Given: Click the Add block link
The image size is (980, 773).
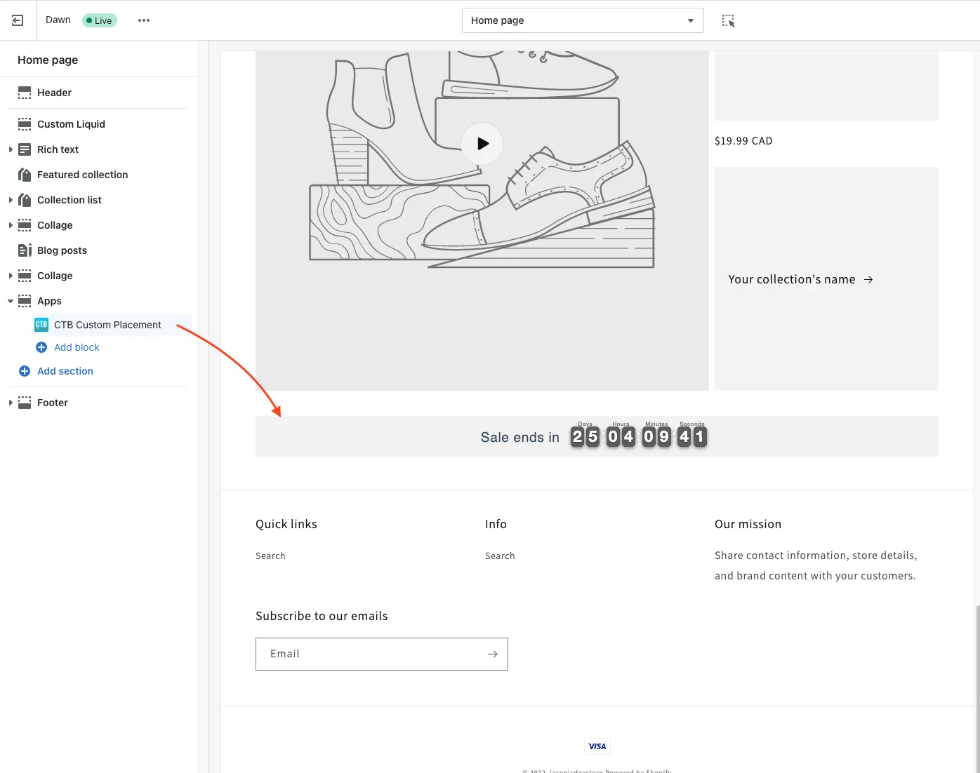Looking at the screenshot, I should click(x=77, y=347).
